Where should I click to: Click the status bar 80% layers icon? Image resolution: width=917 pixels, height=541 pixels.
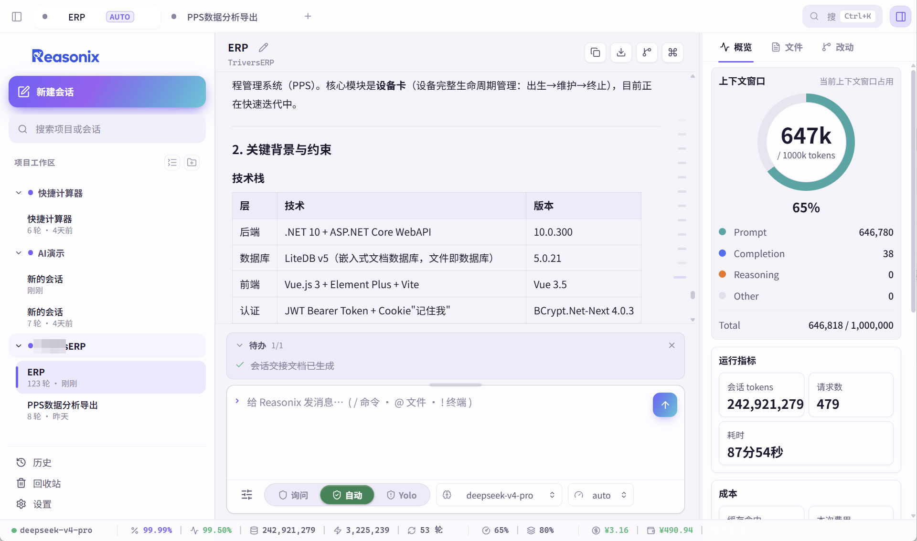531,530
